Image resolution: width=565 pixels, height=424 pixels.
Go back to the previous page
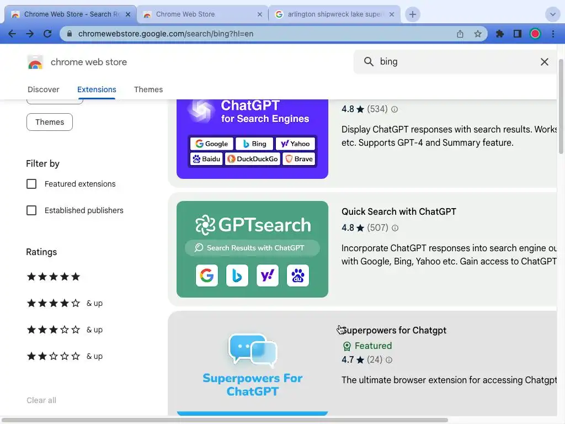click(12, 34)
